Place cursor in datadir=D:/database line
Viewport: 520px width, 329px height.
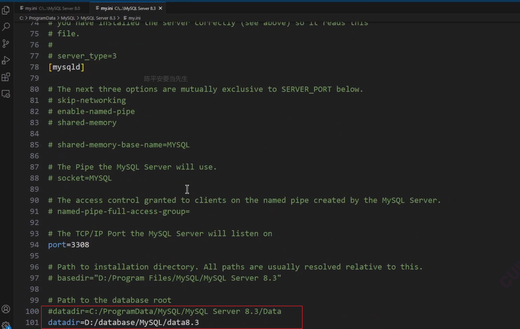pos(123,322)
